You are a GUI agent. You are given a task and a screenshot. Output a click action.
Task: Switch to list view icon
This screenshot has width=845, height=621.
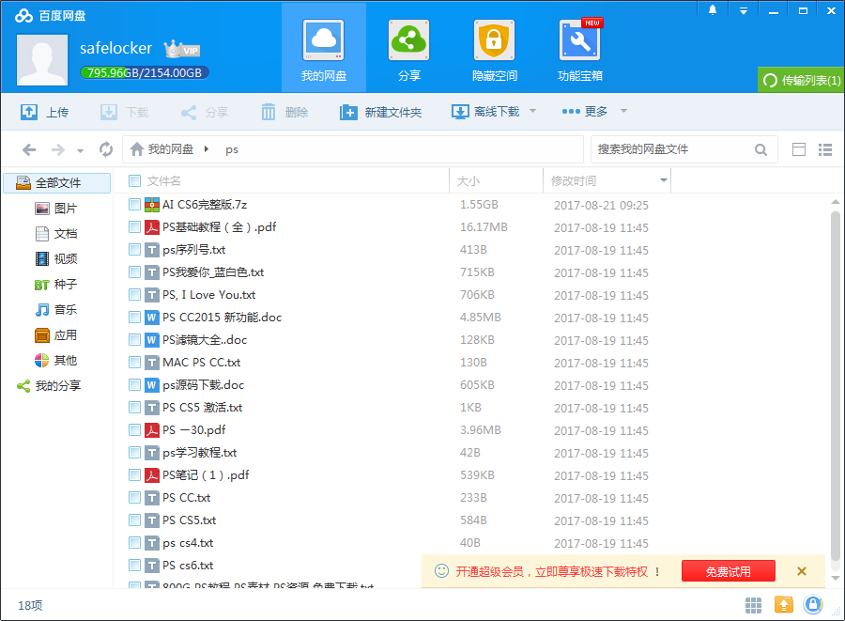click(825, 149)
